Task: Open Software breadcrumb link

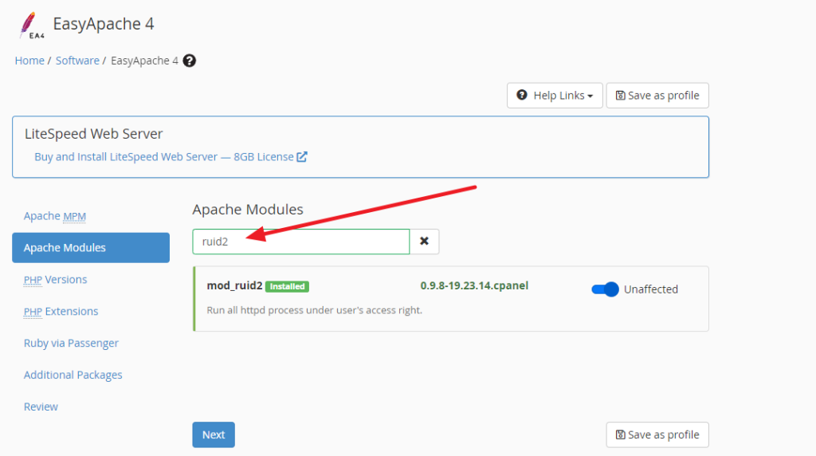Action: pos(77,61)
